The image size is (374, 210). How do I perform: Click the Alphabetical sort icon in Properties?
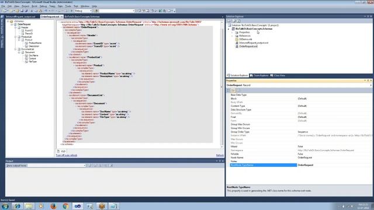233,90
